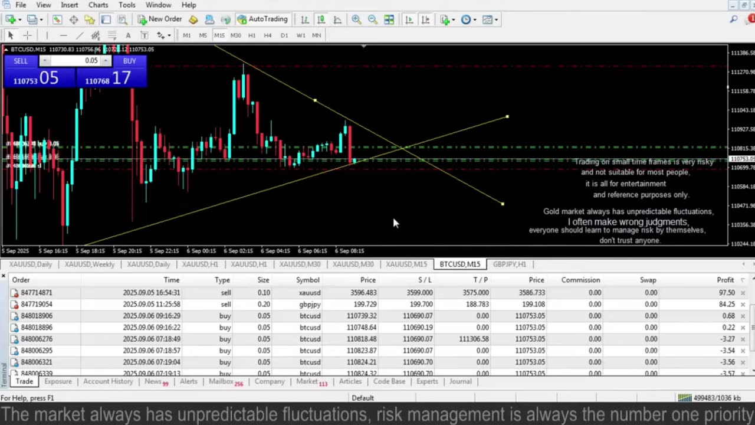Select the Fibonacci Retracement tool
Viewport: 755px width, 425px height.
(111, 35)
